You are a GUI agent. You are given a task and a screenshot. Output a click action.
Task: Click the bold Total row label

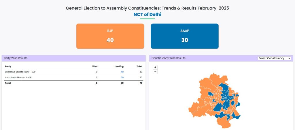pos(8,83)
